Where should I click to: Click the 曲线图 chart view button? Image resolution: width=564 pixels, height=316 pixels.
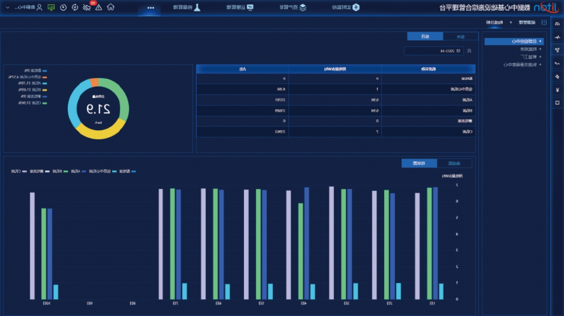(x=454, y=163)
